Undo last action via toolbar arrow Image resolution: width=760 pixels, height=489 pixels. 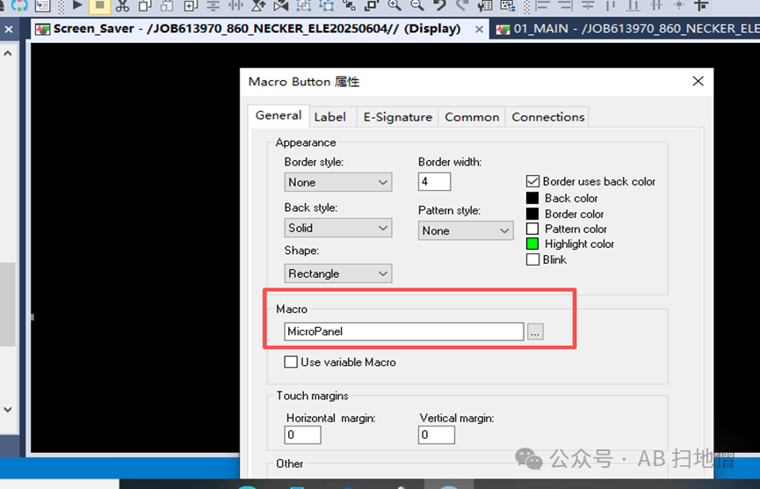pyautogui.click(x=439, y=5)
